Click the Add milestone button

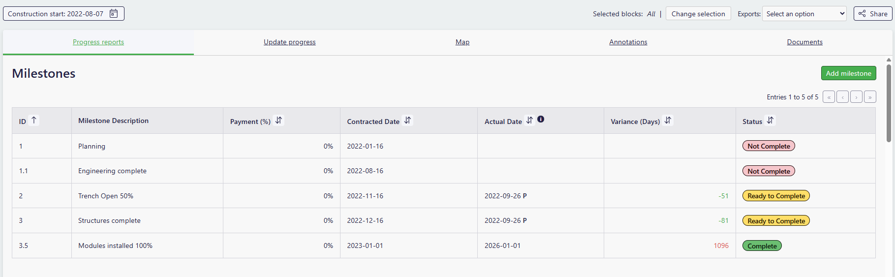point(848,73)
